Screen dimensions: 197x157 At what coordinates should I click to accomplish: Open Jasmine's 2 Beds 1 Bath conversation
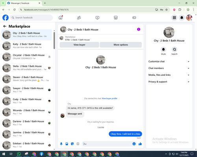pyautogui.click(x=26, y=134)
